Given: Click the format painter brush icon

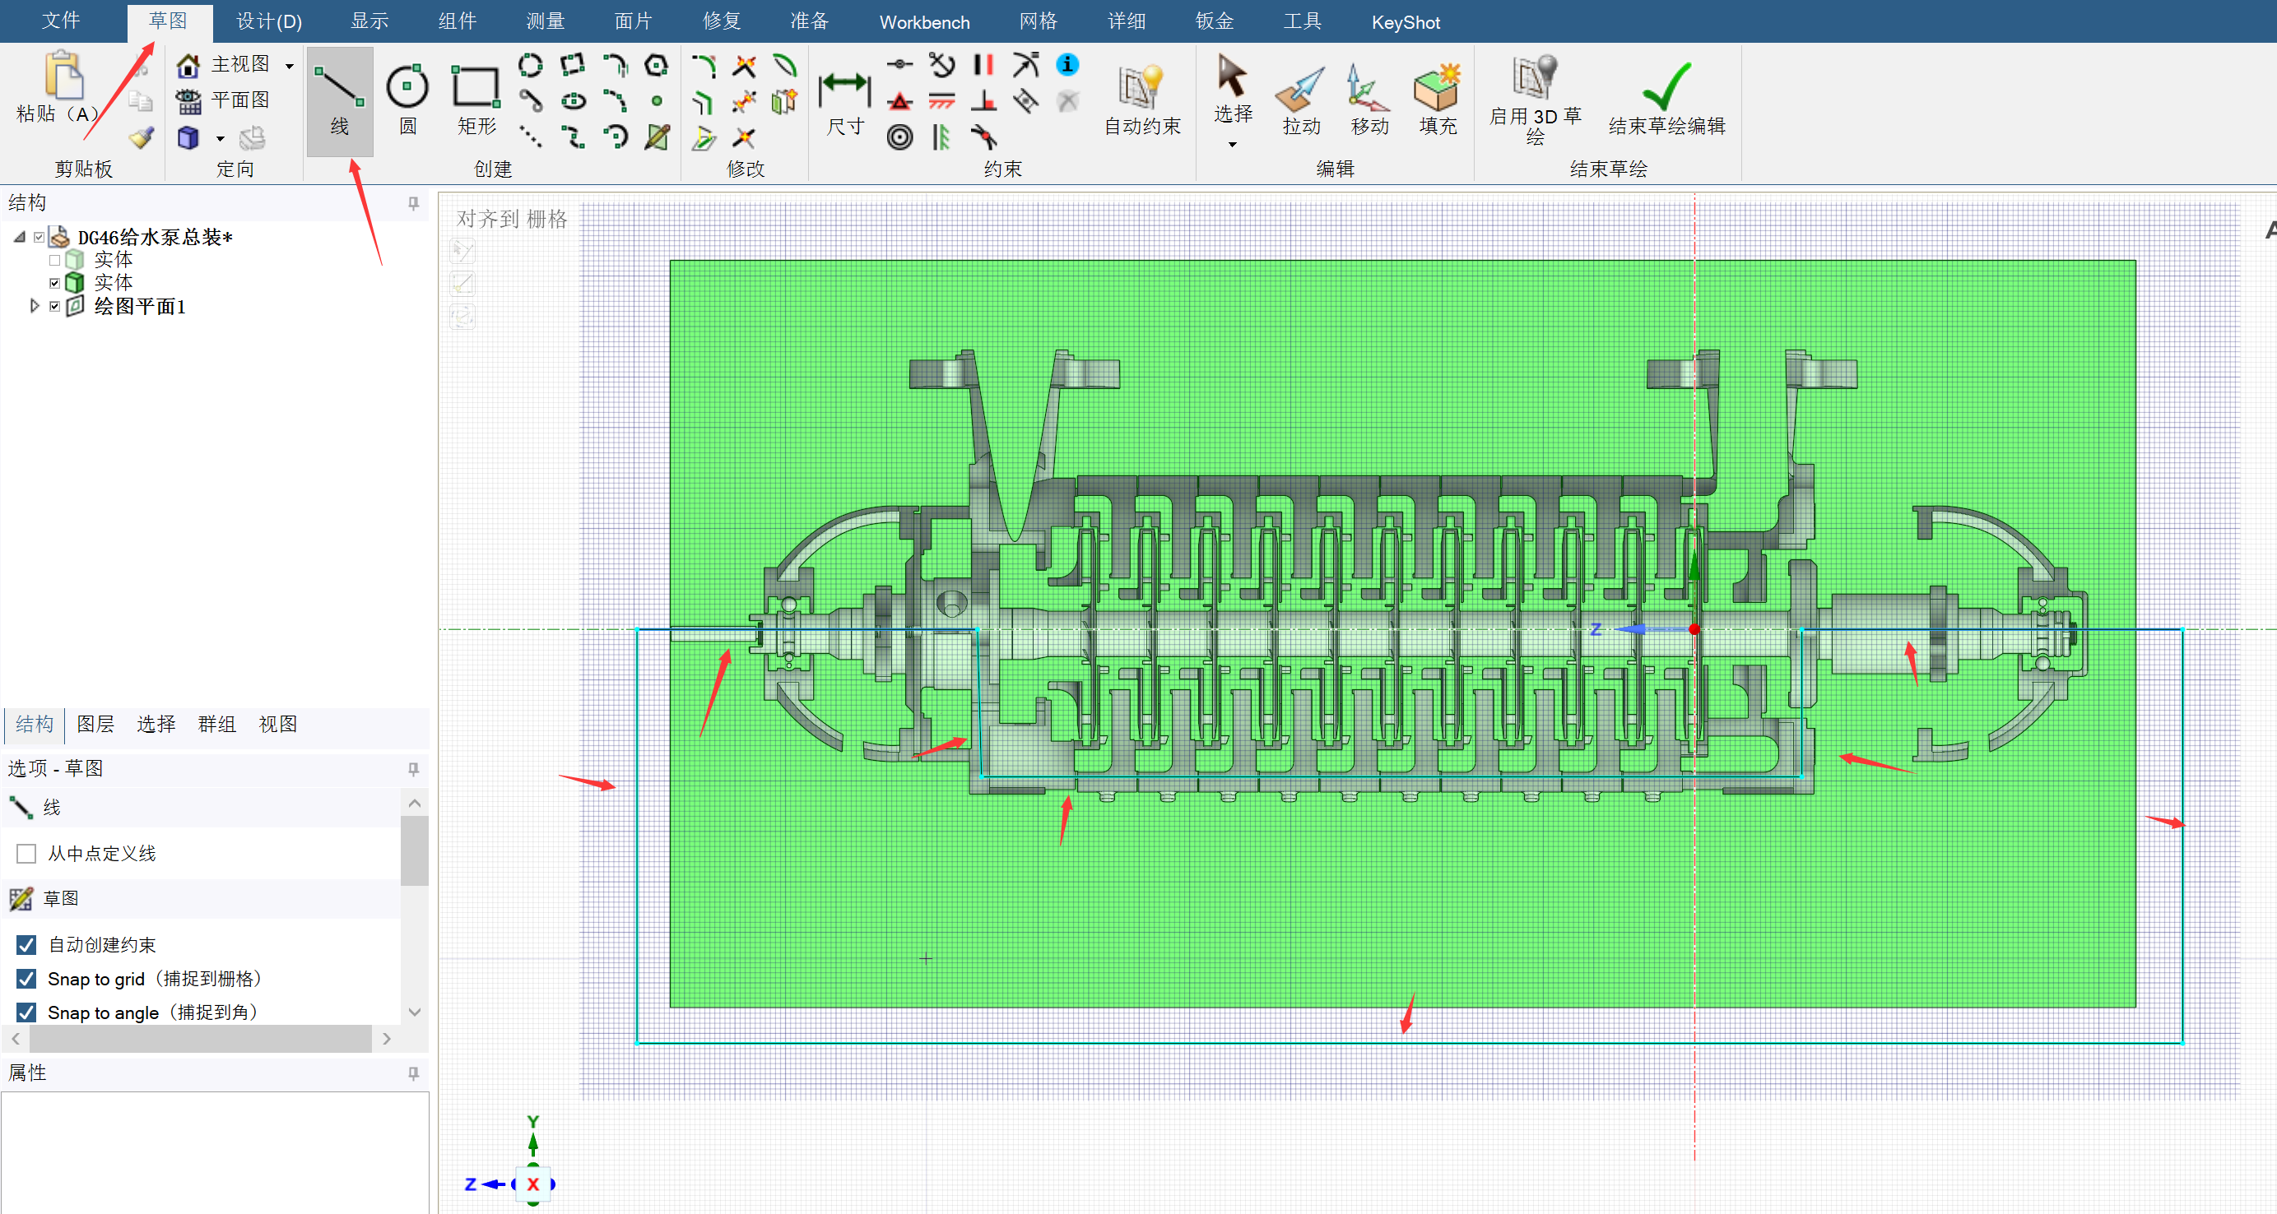Looking at the screenshot, I should click(142, 138).
